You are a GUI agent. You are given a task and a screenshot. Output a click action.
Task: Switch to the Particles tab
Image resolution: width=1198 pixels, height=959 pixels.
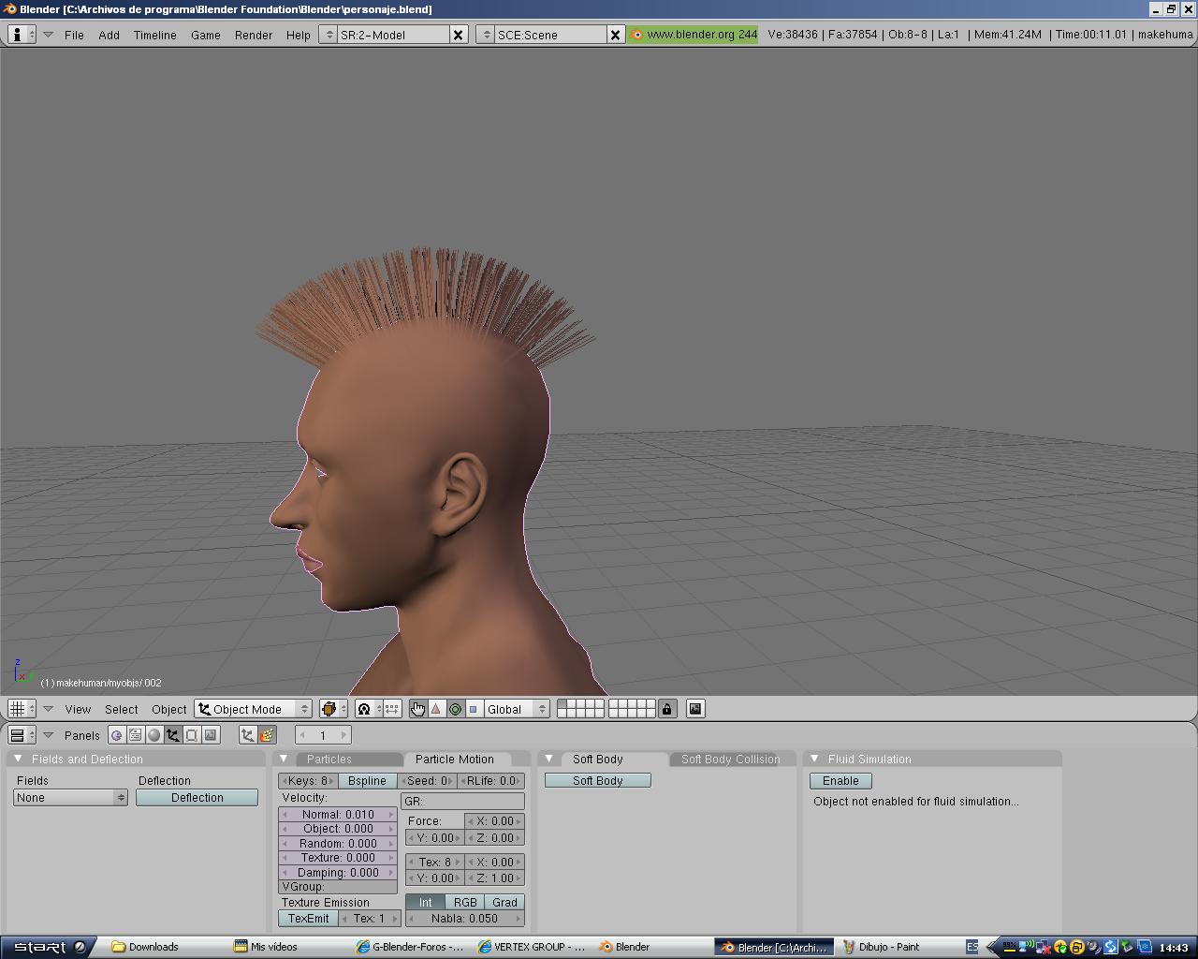tap(329, 760)
